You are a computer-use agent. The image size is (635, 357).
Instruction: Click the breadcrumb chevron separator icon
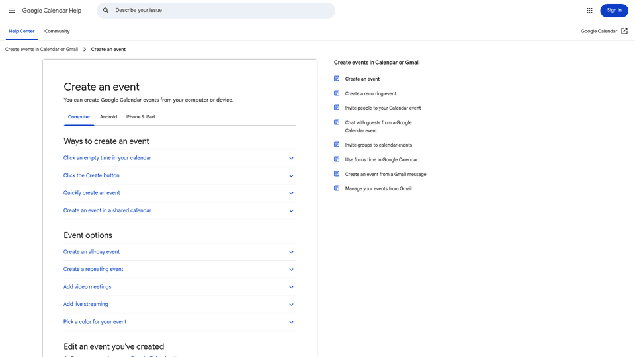pyautogui.click(x=85, y=50)
